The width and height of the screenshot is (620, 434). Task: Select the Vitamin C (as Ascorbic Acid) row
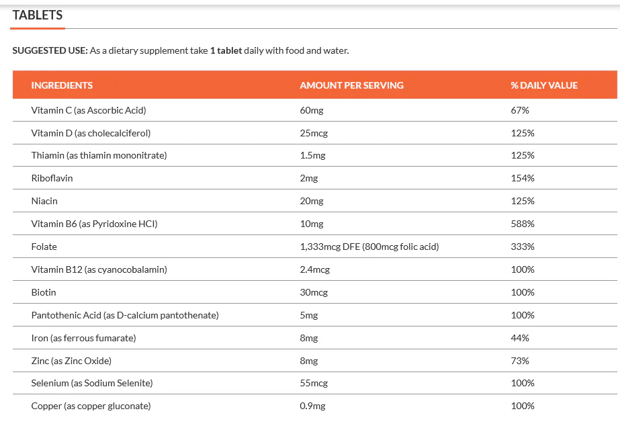tap(315, 110)
